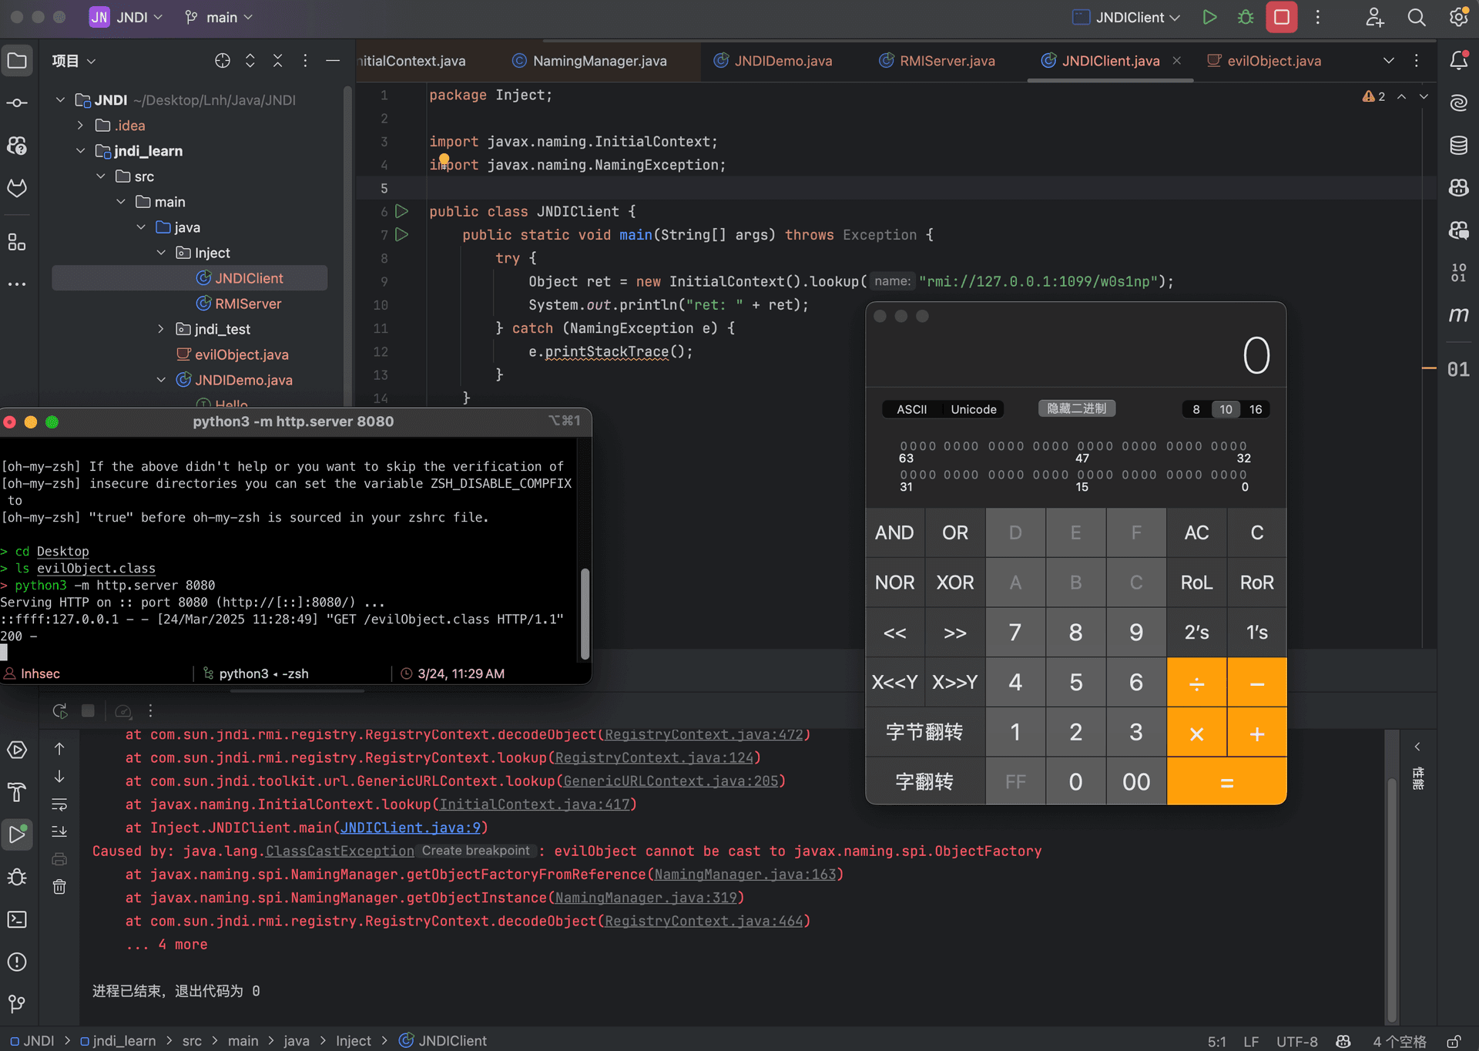Toggle hide binary display button
Viewport: 1479px width, 1051px height.
click(x=1077, y=408)
